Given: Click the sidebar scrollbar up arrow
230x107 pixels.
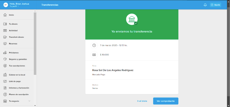Looking at the screenshot, I should pyautogui.click(x=35, y=11).
